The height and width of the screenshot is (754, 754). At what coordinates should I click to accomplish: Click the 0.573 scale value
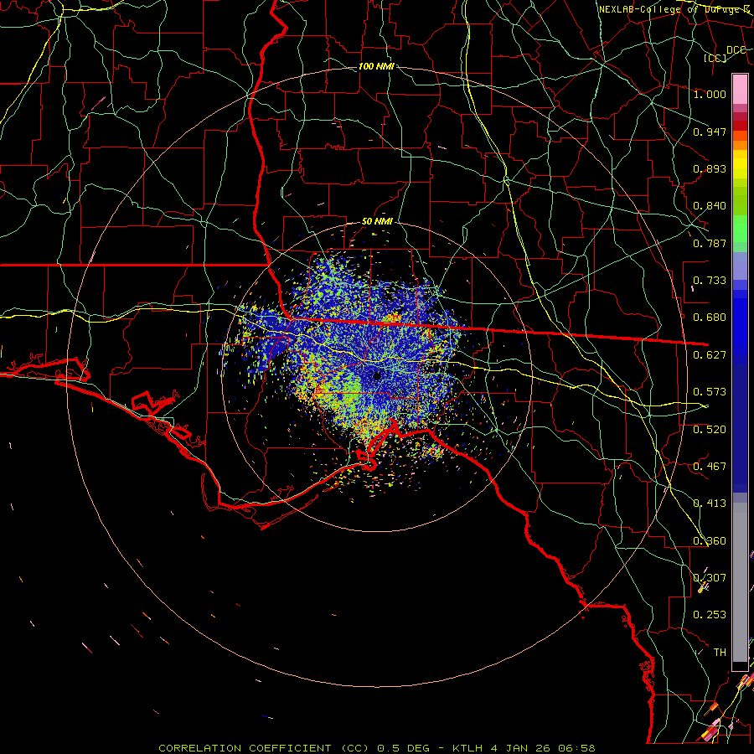[710, 392]
